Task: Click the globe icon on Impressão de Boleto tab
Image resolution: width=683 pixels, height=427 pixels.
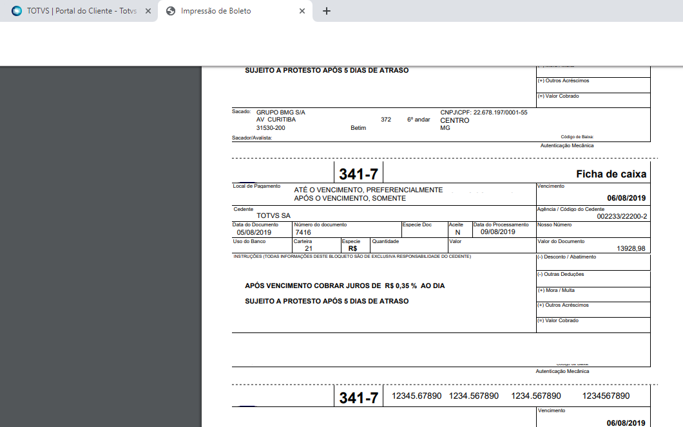Action: pyautogui.click(x=171, y=11)
